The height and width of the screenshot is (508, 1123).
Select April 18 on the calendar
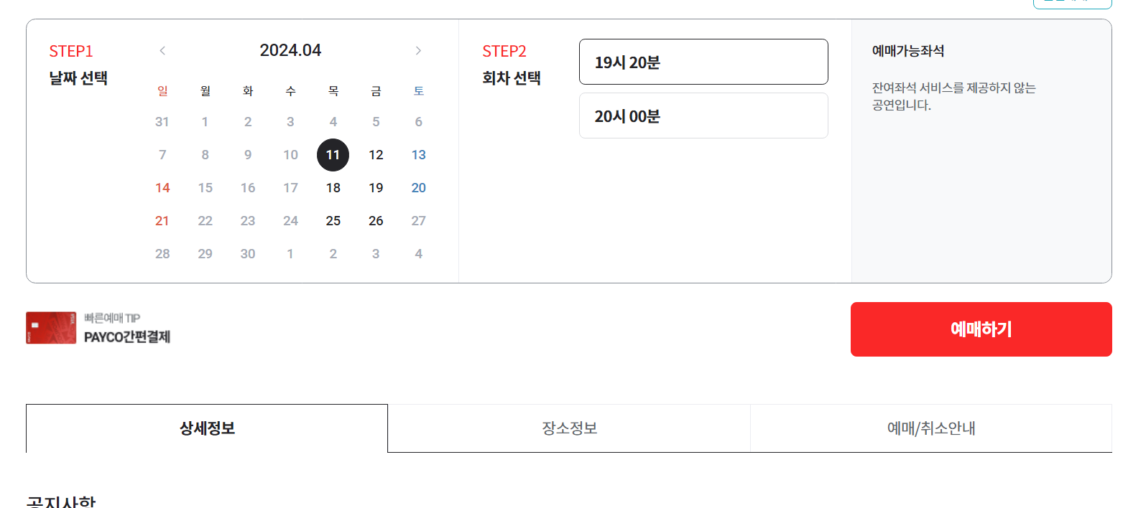pyautogui.click(x=333, y=187)
